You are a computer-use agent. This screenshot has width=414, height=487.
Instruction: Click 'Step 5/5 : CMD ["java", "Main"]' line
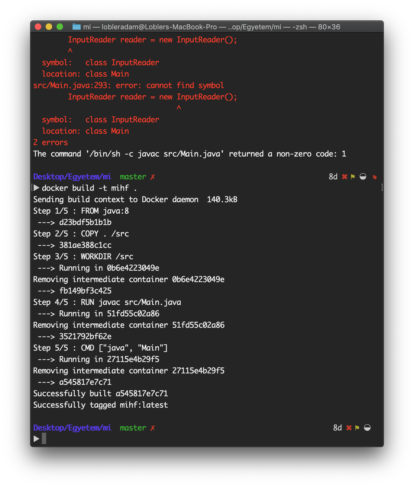pos(101,348)
